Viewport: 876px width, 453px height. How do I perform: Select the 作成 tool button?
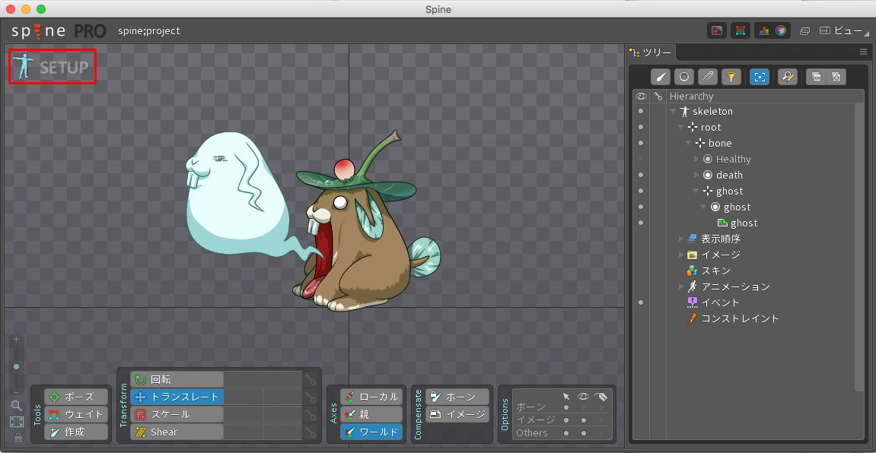coord(76,432)
